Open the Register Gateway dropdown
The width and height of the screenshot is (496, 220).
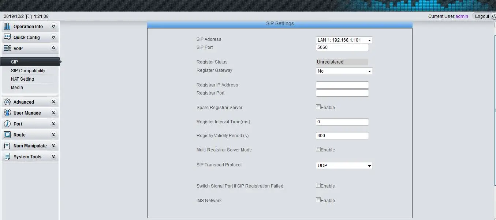[x=344, y=71]
